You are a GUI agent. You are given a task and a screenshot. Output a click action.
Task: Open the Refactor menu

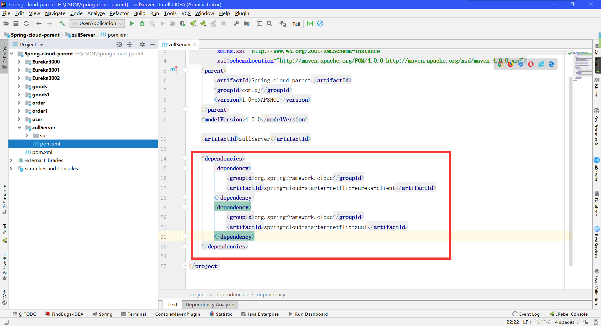click(119, 13)
